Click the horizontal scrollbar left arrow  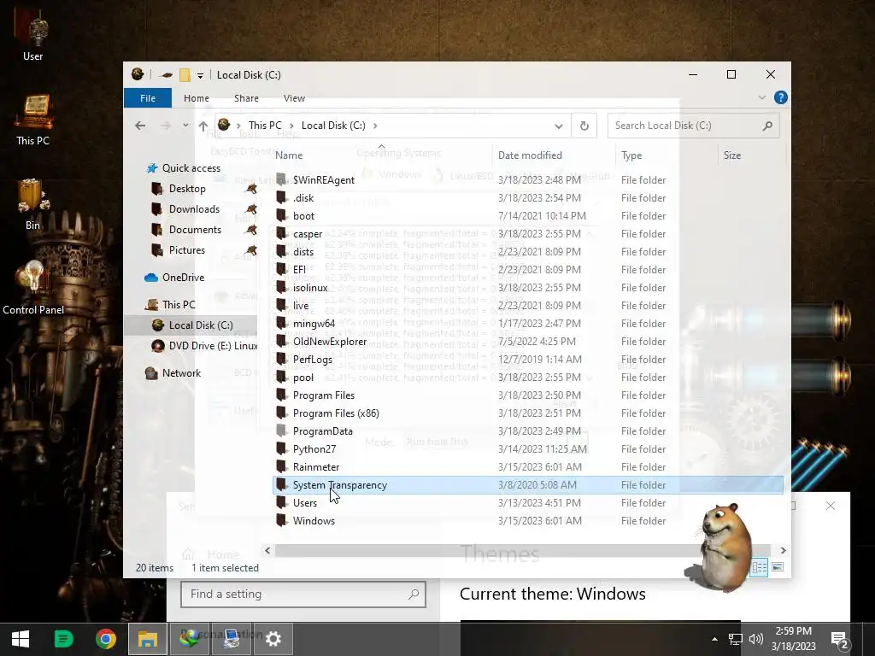[x=267, y=551]
